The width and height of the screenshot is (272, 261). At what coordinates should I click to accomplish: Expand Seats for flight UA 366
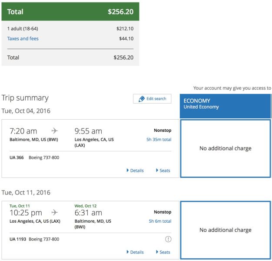(163, 171)
